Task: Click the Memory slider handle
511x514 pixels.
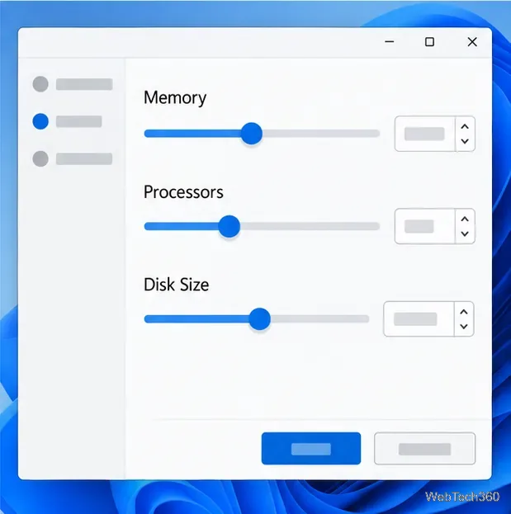Action: pos(252,134)
